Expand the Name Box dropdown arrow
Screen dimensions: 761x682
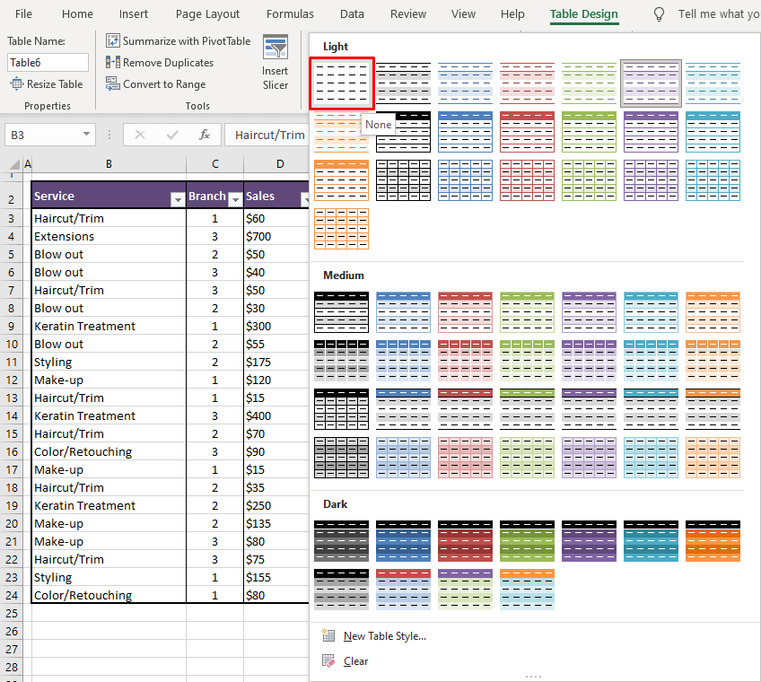(86, 135)
